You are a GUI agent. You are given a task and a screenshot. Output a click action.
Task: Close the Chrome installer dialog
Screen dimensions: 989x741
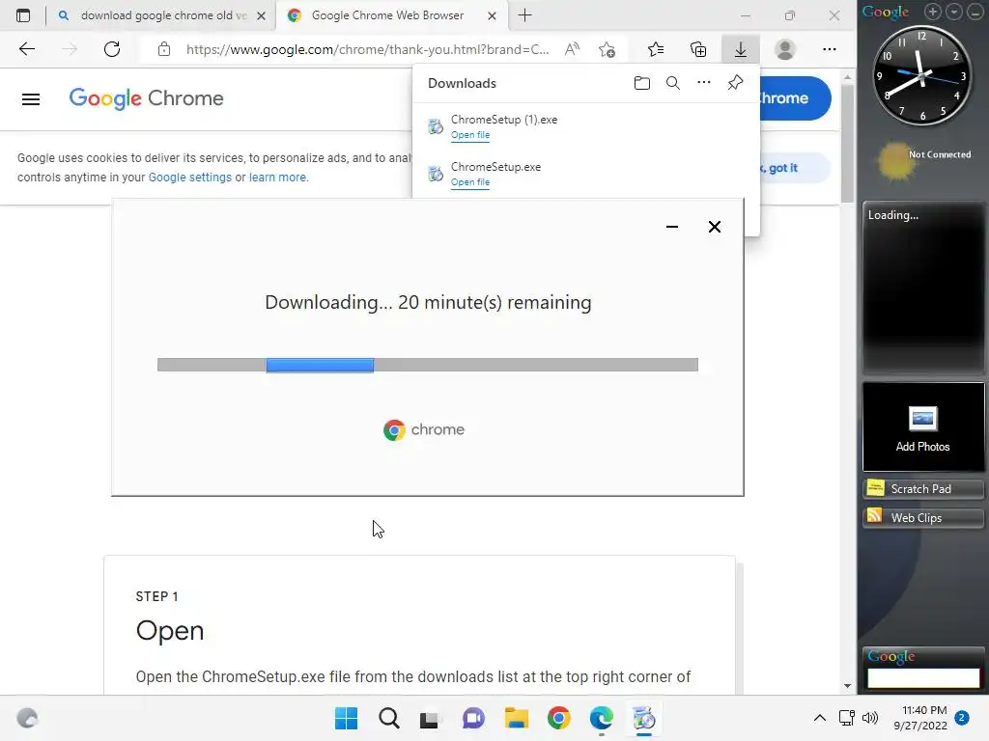click(714, 227)
